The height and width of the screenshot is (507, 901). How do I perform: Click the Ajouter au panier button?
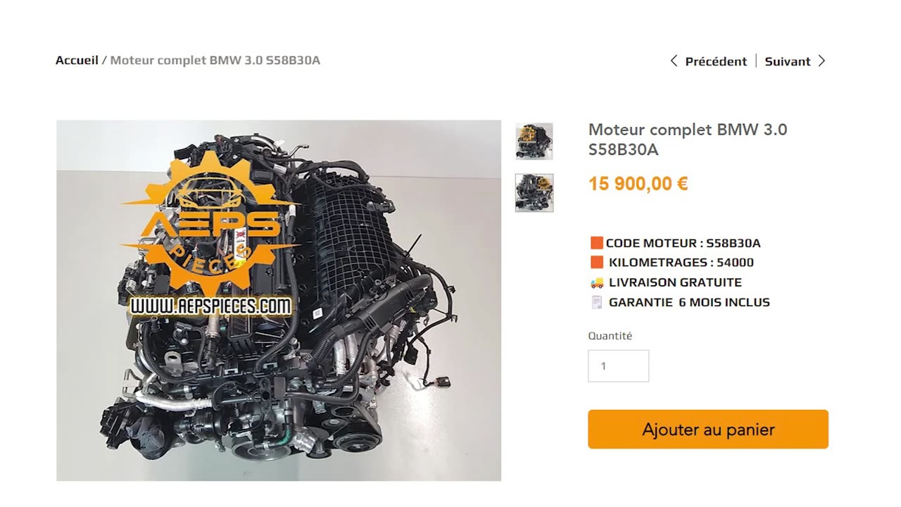point(708,430)
